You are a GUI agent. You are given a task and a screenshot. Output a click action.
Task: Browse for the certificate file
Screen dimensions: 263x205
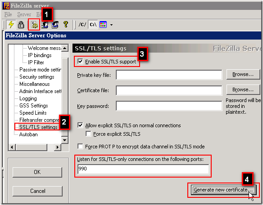click(243, 90)
